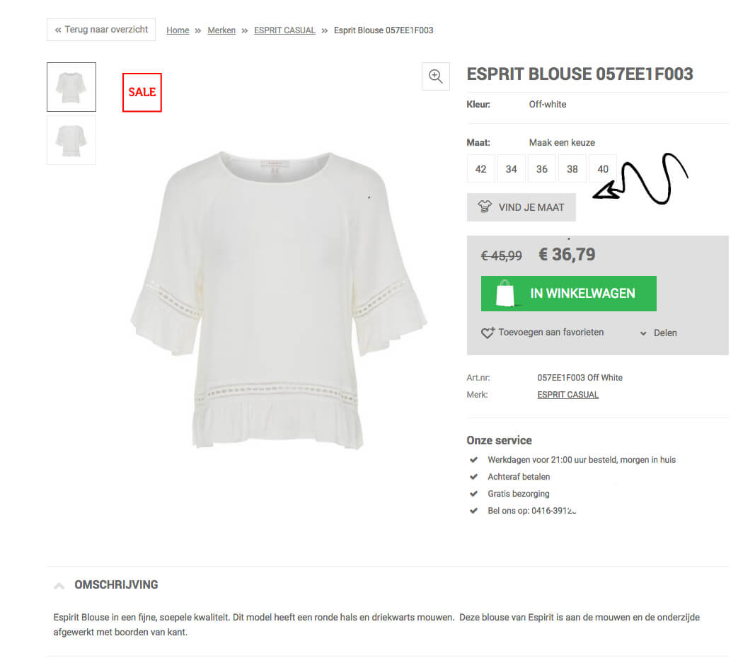Screen dimensions: 755x658
Task: Open the magnifier zoom icon on product image
Action: (435, 76)
